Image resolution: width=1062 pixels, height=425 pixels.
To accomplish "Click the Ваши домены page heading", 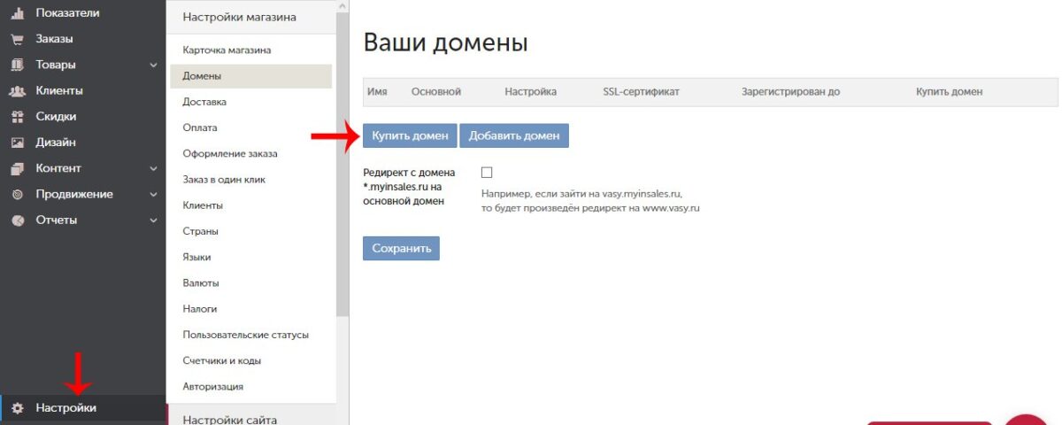I will click(445, 42).
